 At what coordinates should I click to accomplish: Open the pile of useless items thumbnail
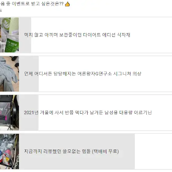click(x=10, y=151)
